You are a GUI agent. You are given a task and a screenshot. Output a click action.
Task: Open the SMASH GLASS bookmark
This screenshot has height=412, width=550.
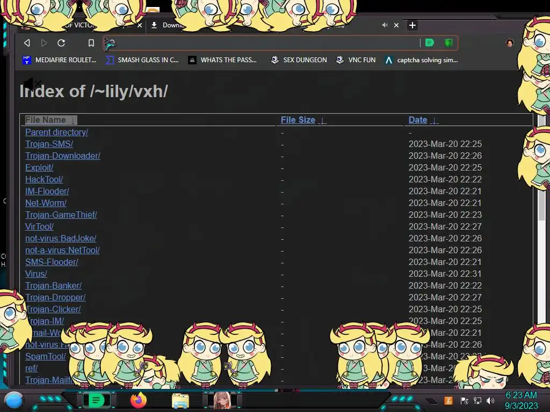pyautogui.click(x=142, y=60)
